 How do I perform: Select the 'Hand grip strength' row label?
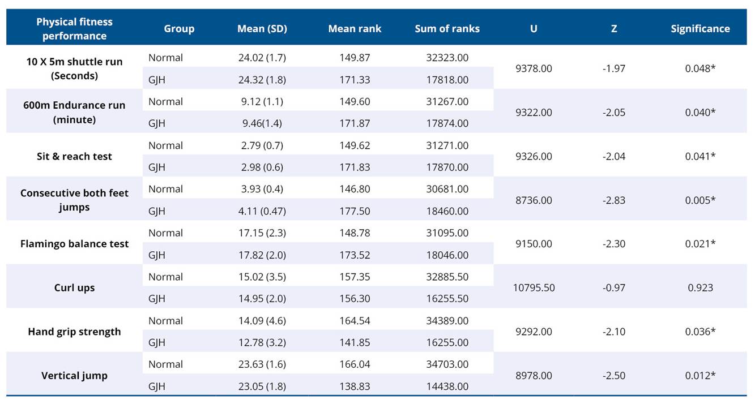74,332
